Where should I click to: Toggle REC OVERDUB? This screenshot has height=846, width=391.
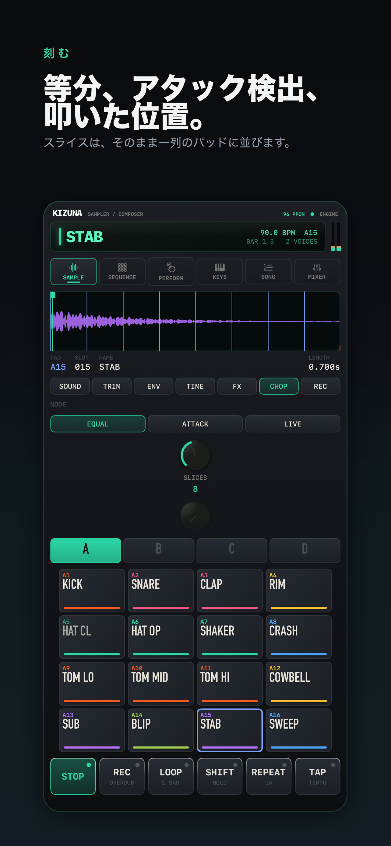pos(122,776)
